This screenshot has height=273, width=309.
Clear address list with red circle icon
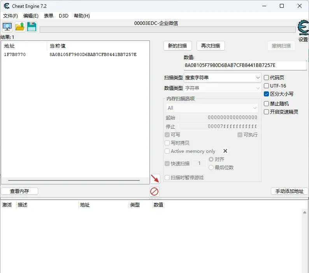point(154,191)
